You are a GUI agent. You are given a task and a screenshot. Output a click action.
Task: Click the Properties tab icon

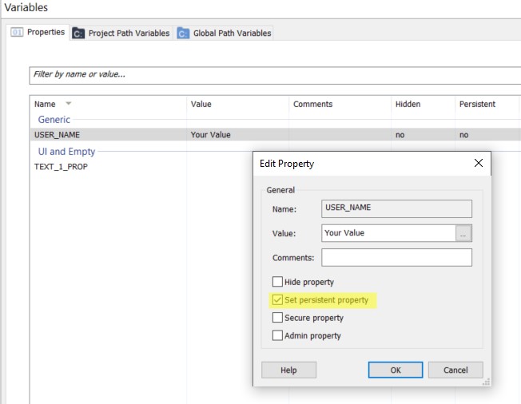click(x=17, y=33)
